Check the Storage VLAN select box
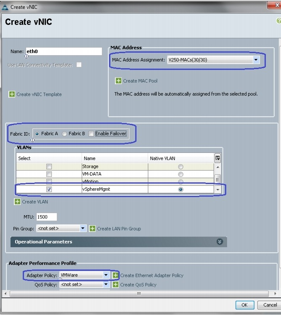Screen dimensions: 281x315 (x=49, y=166)
